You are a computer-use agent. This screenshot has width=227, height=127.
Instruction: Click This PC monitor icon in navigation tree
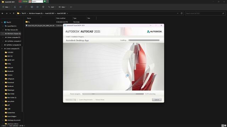point(5,22)
